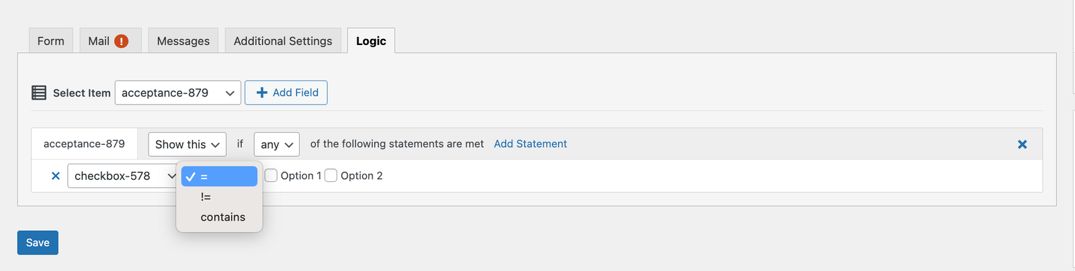The height and width of the screenshot is (271, 1075).
Task: Click the Mail tab warning icon
Action: (122, 41)
